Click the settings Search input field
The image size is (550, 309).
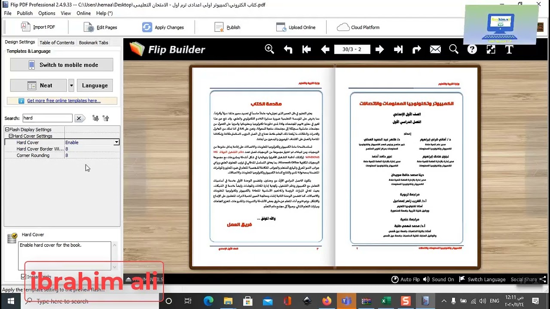47,118
